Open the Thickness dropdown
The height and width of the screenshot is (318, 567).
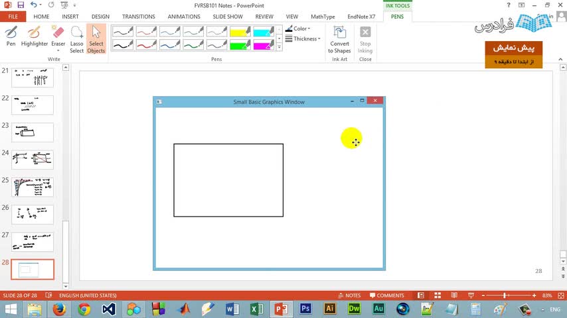point(303,38)
